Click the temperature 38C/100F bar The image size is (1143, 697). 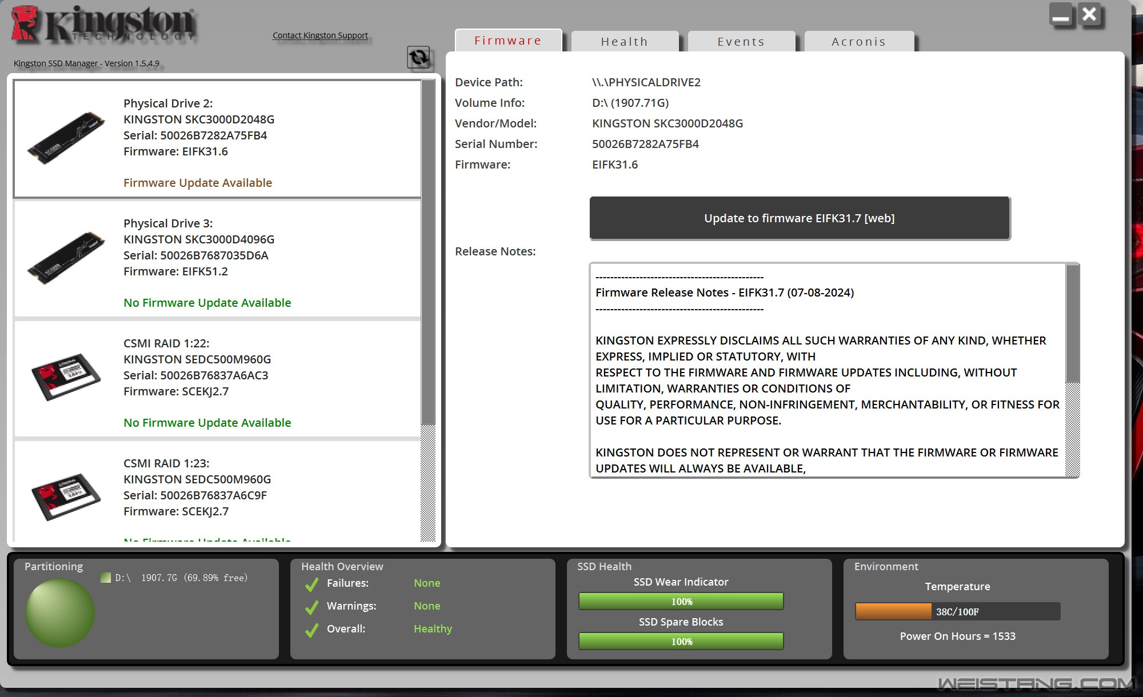958,611
